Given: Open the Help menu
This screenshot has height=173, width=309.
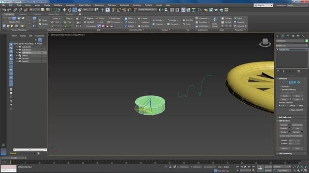Looking at the screenshot, I should point(168,5).
